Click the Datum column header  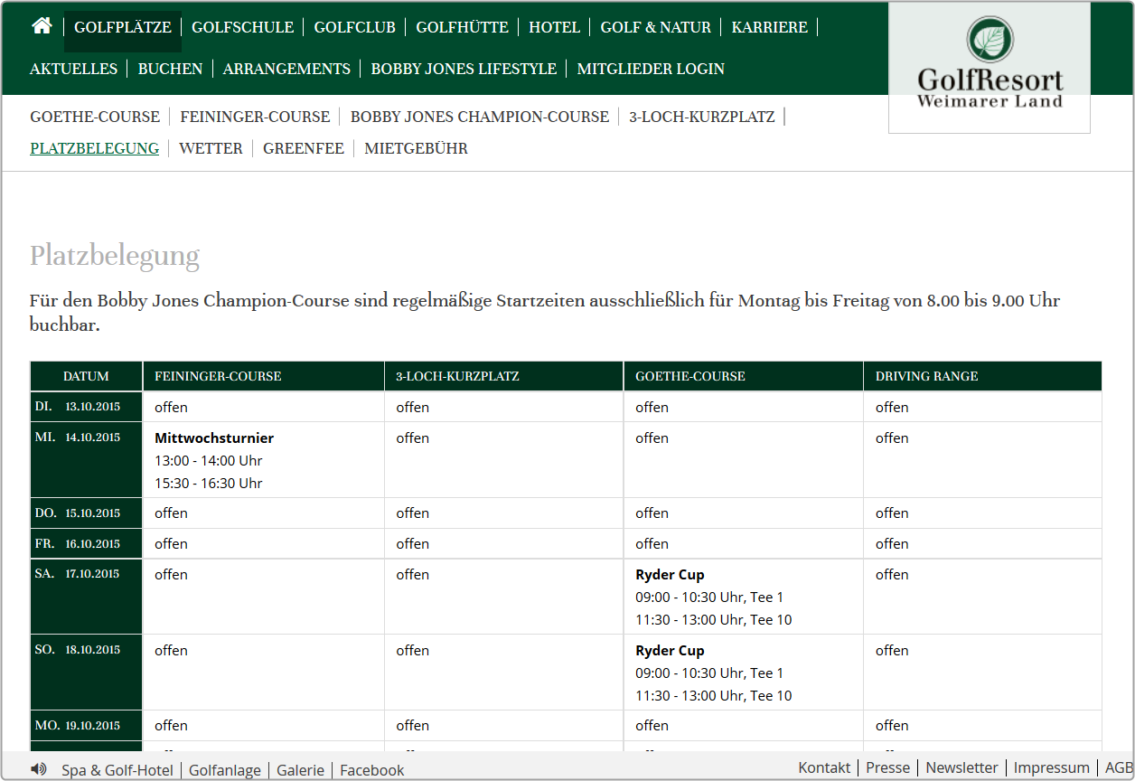click(86, 376)
